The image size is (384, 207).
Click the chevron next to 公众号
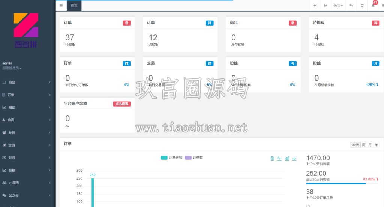(x=50, y=195)
